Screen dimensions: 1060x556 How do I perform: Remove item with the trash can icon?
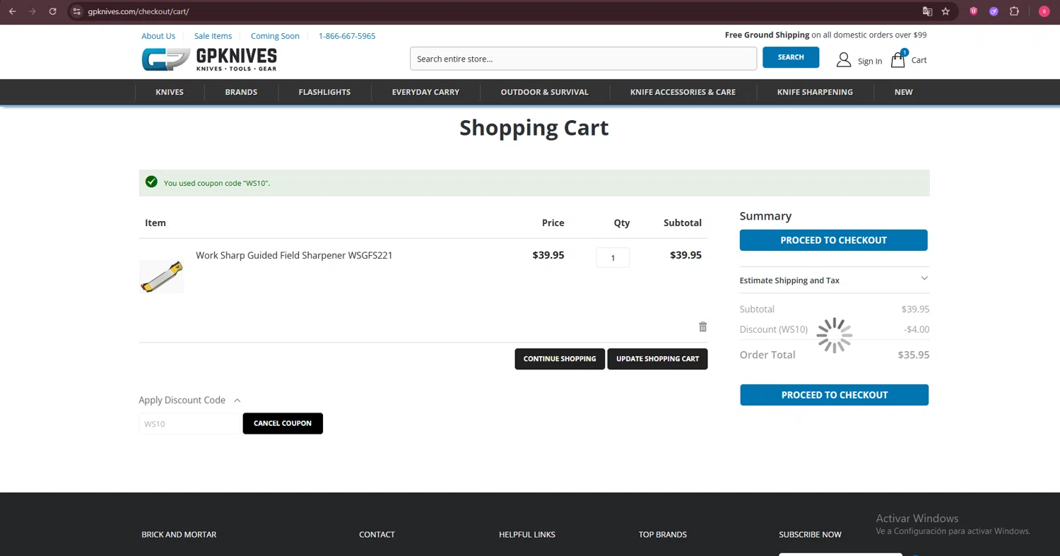(702, 326)
